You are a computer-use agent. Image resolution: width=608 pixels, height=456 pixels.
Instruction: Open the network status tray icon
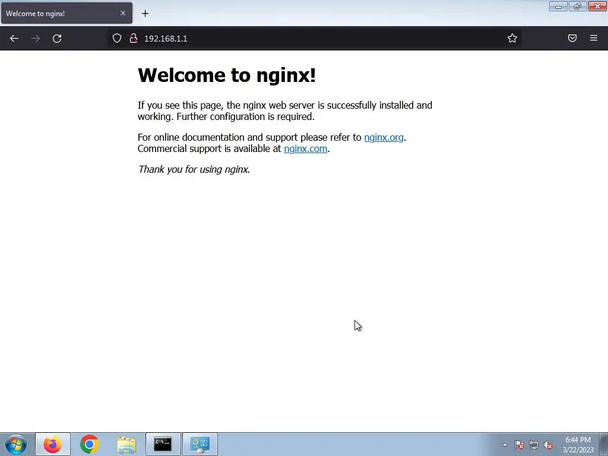(x=534, y=445)
